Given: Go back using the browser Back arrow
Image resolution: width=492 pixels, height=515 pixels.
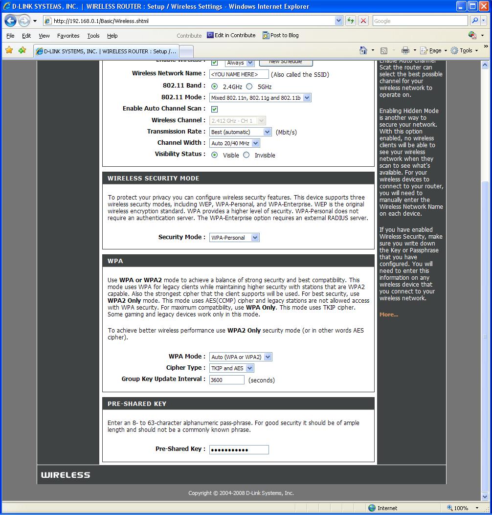Looking at the screenshot, I should pyautogui.click(x=10, y=21).
